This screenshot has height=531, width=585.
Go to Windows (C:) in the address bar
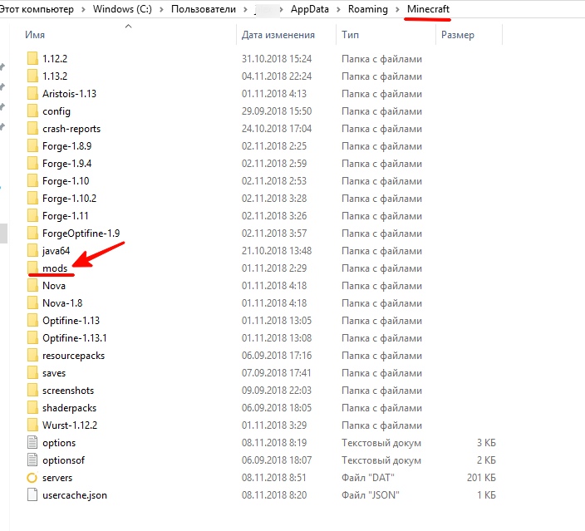pos(122,9)
